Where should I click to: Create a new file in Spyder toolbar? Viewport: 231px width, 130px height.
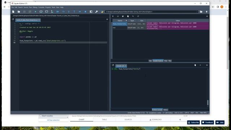(x=13, y=12)
